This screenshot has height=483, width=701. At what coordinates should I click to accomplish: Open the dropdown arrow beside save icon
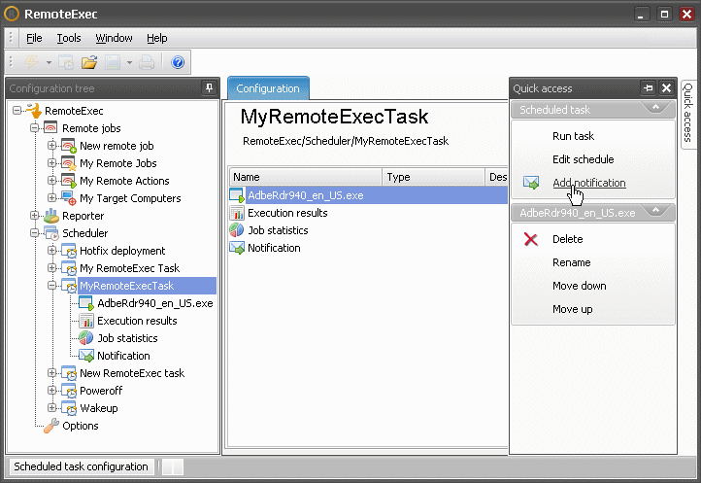coord(129,62)
